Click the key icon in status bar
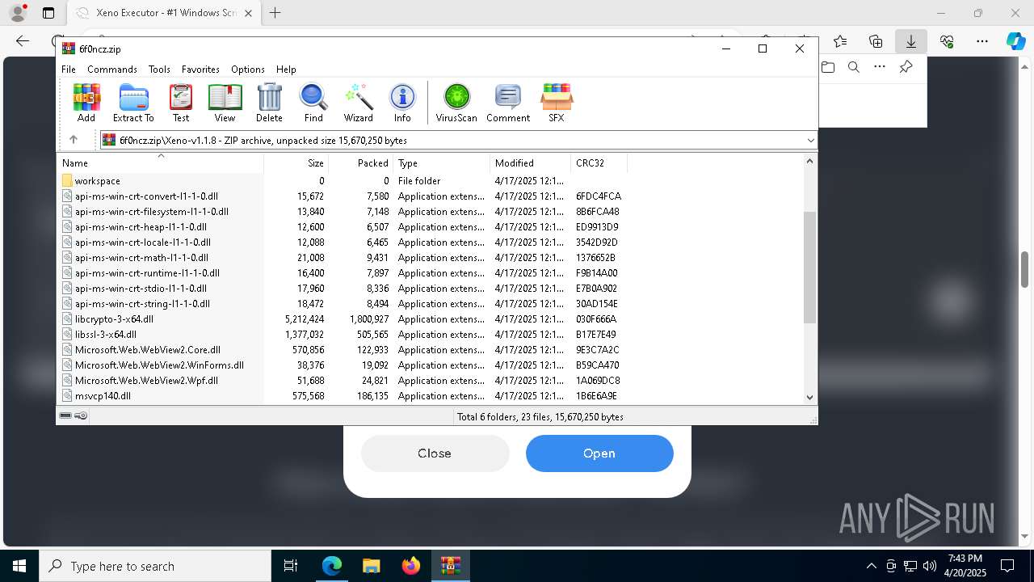The image size is (1034, 582). pos(81,415)
